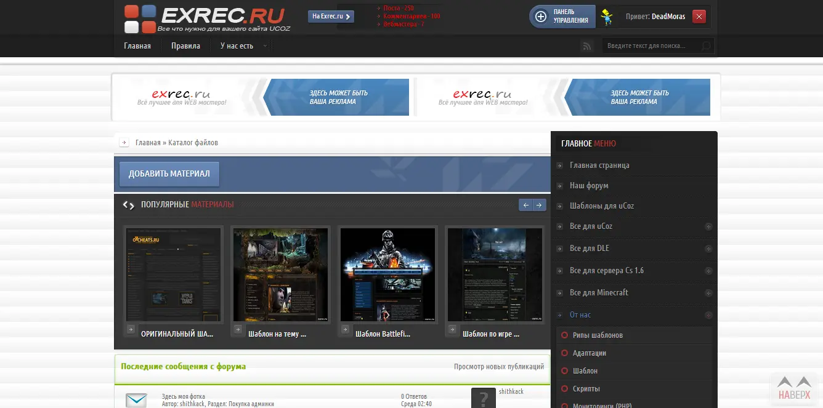Open the Правила navigation menu item
823x408 pixels.
185,46
